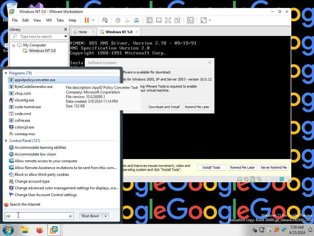The width and height of the screenshot is (314, 236).
Task: Click the Send Ctrl+Alt+Del toolbar icon
Action: 105,20
